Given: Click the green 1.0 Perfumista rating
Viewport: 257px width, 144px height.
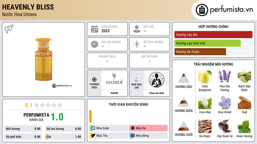Looking at the screenshot, I should 57,117.
